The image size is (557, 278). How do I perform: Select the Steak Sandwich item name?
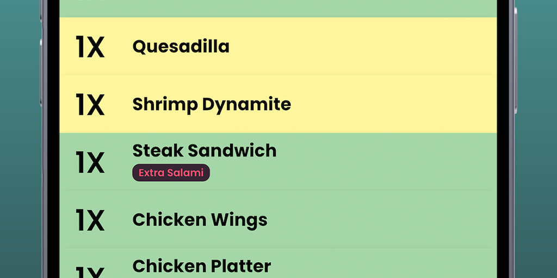(205, 150)
